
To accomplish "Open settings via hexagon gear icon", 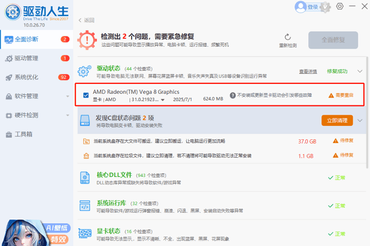I will (340, 6).
